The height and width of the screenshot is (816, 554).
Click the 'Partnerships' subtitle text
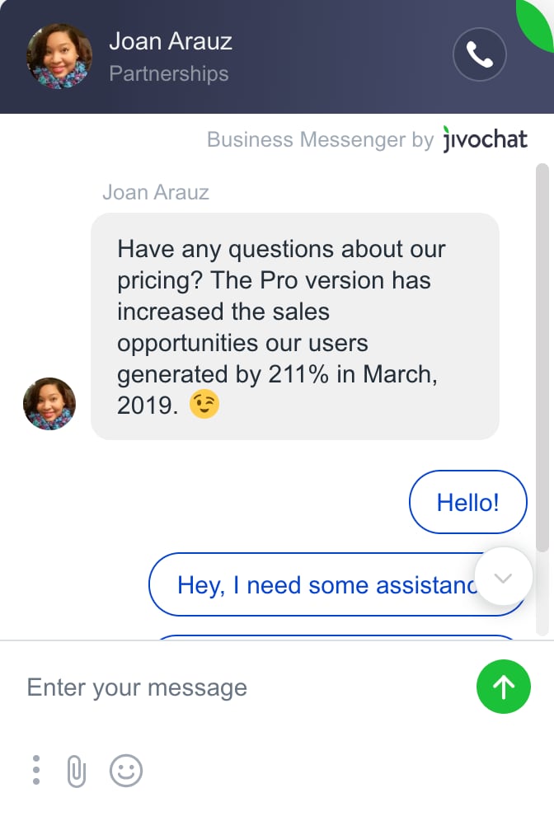click(168, 73)
